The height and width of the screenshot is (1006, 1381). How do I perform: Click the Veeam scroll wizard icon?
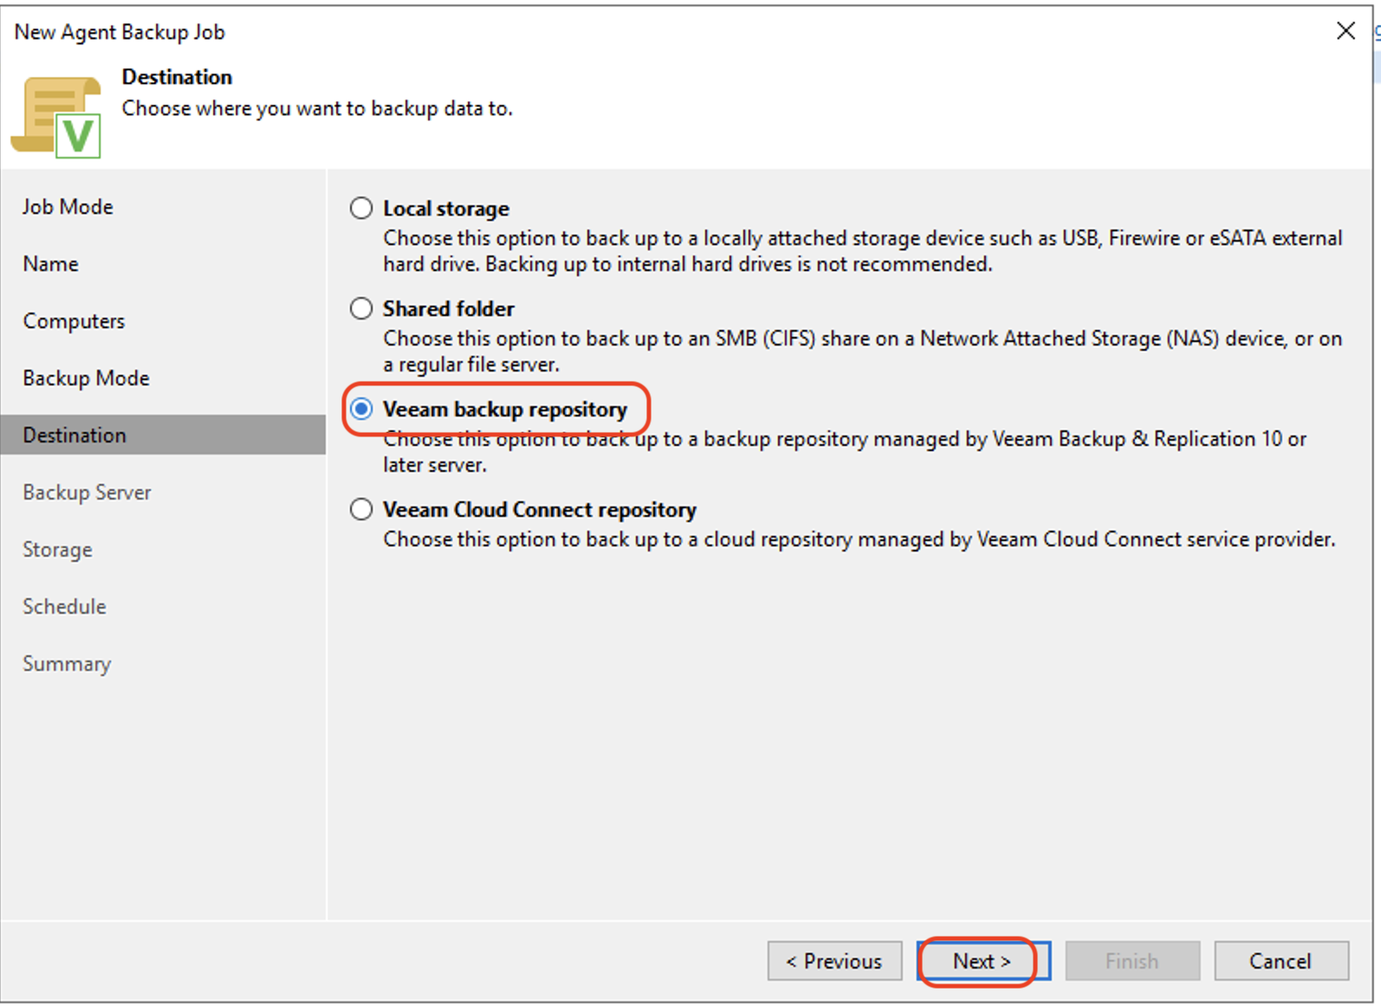[57, 116]
